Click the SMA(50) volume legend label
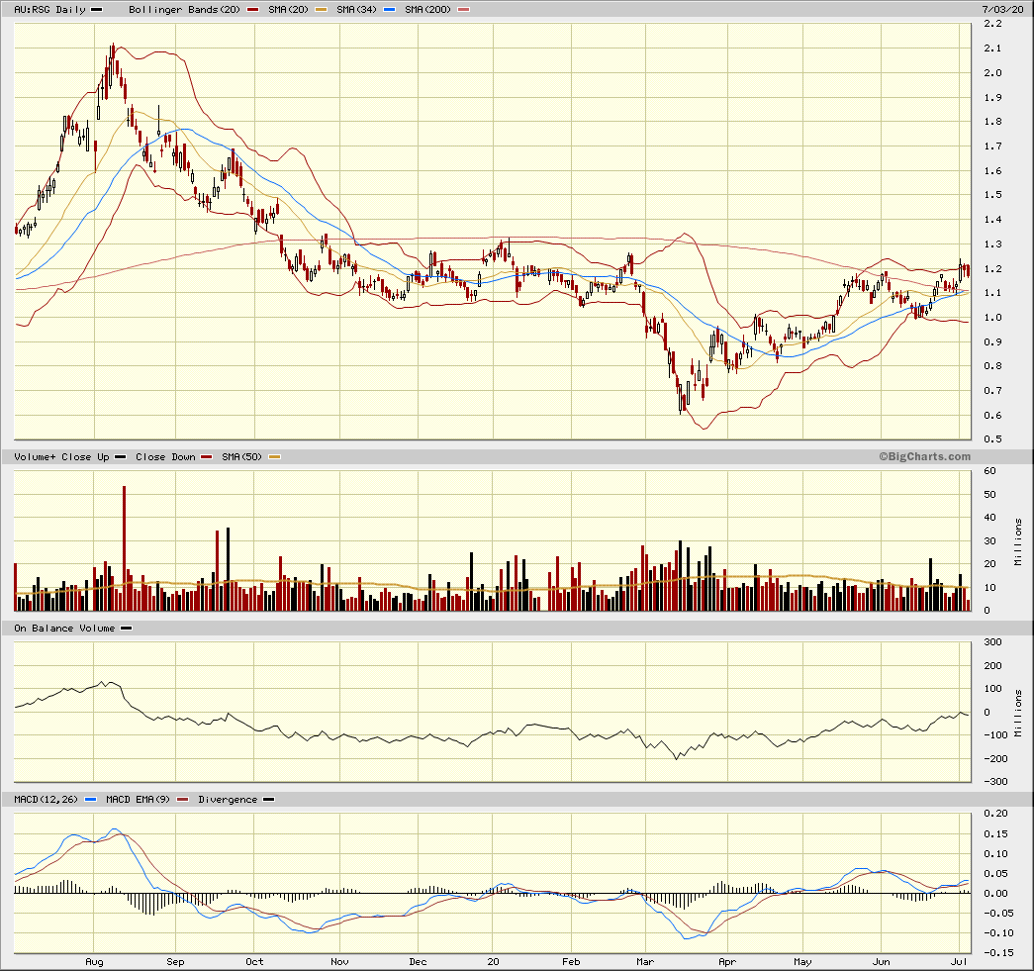 click(241, 456)
